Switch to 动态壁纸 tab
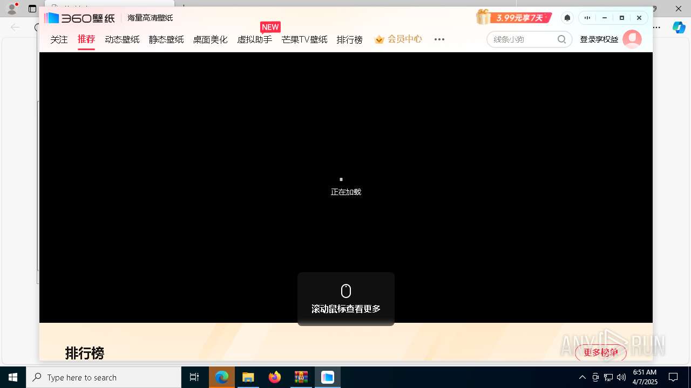691x388 pixels. [122, 39]
